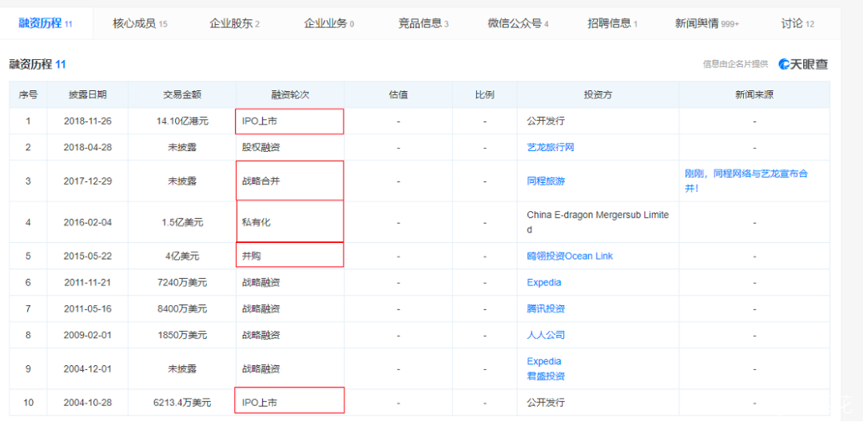Screen dimensions: 863x426
Task: Open investor link 艺龙旅行网
Action: 551,148
